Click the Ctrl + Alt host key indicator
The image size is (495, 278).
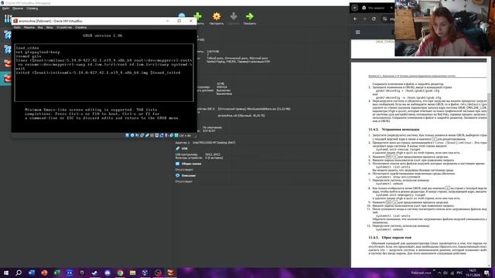[x=185, y=136]
